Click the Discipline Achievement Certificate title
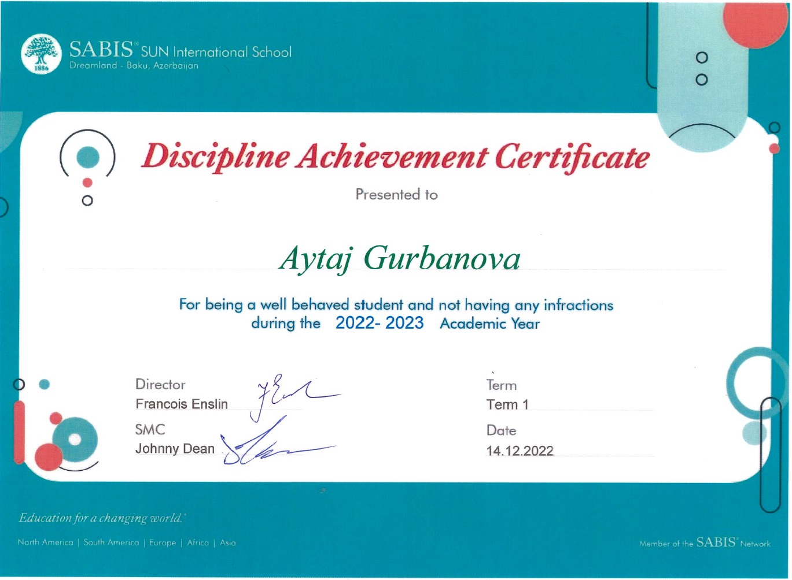The height and width of the screenshot is (580, 792). 395,157
